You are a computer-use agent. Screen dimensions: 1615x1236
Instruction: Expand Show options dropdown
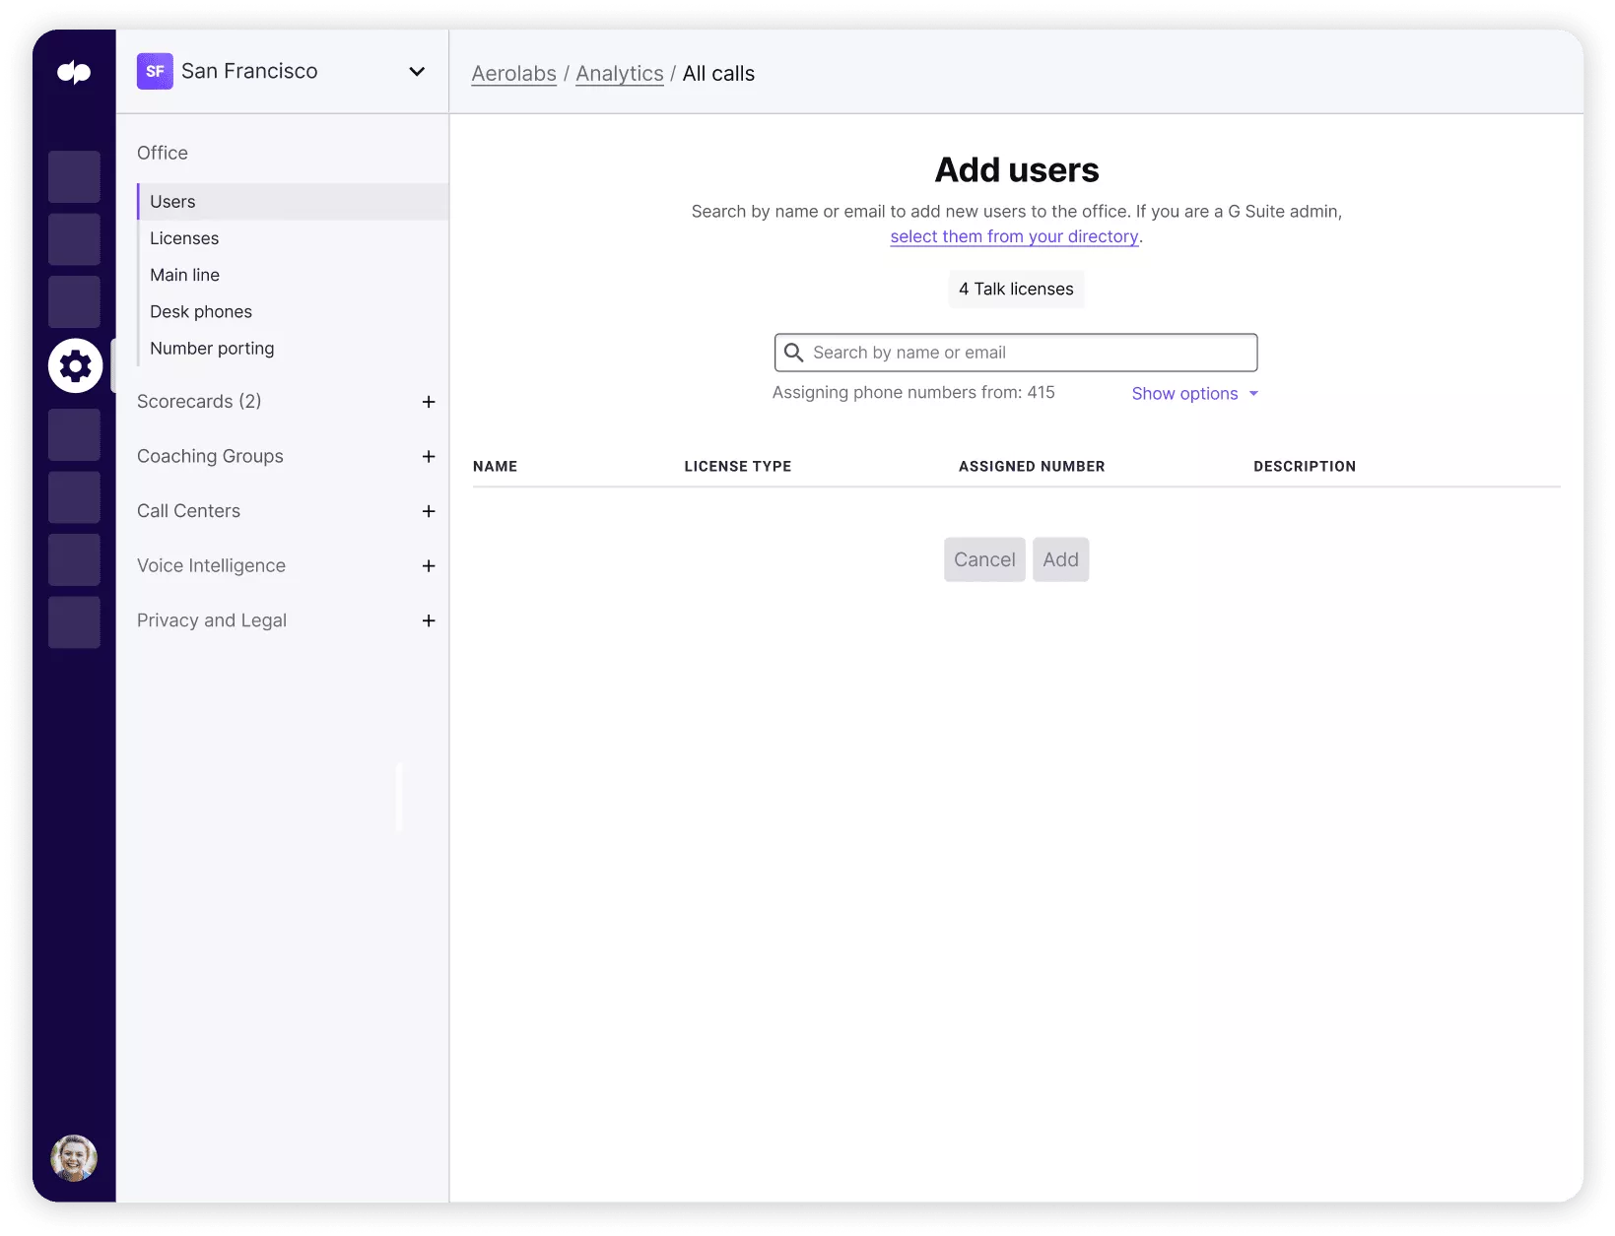click(x=1194, y=393)
